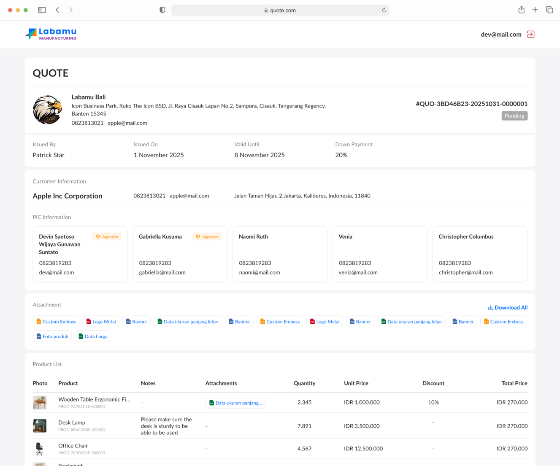560x466 pixels.
Task: Toggle the browser sidebar icon
Action: (42, 10)
